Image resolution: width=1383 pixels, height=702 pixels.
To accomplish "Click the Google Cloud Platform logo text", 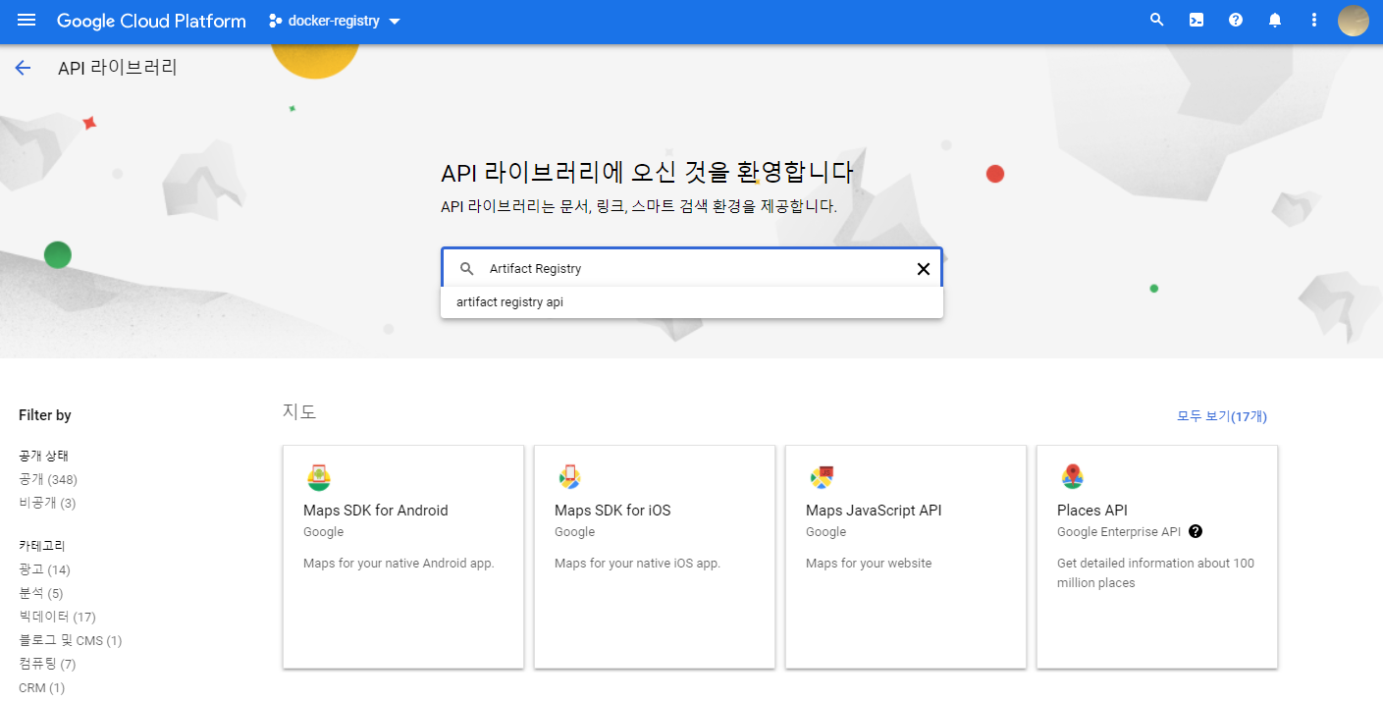I will pyautogui.click(x=151, y=21).
